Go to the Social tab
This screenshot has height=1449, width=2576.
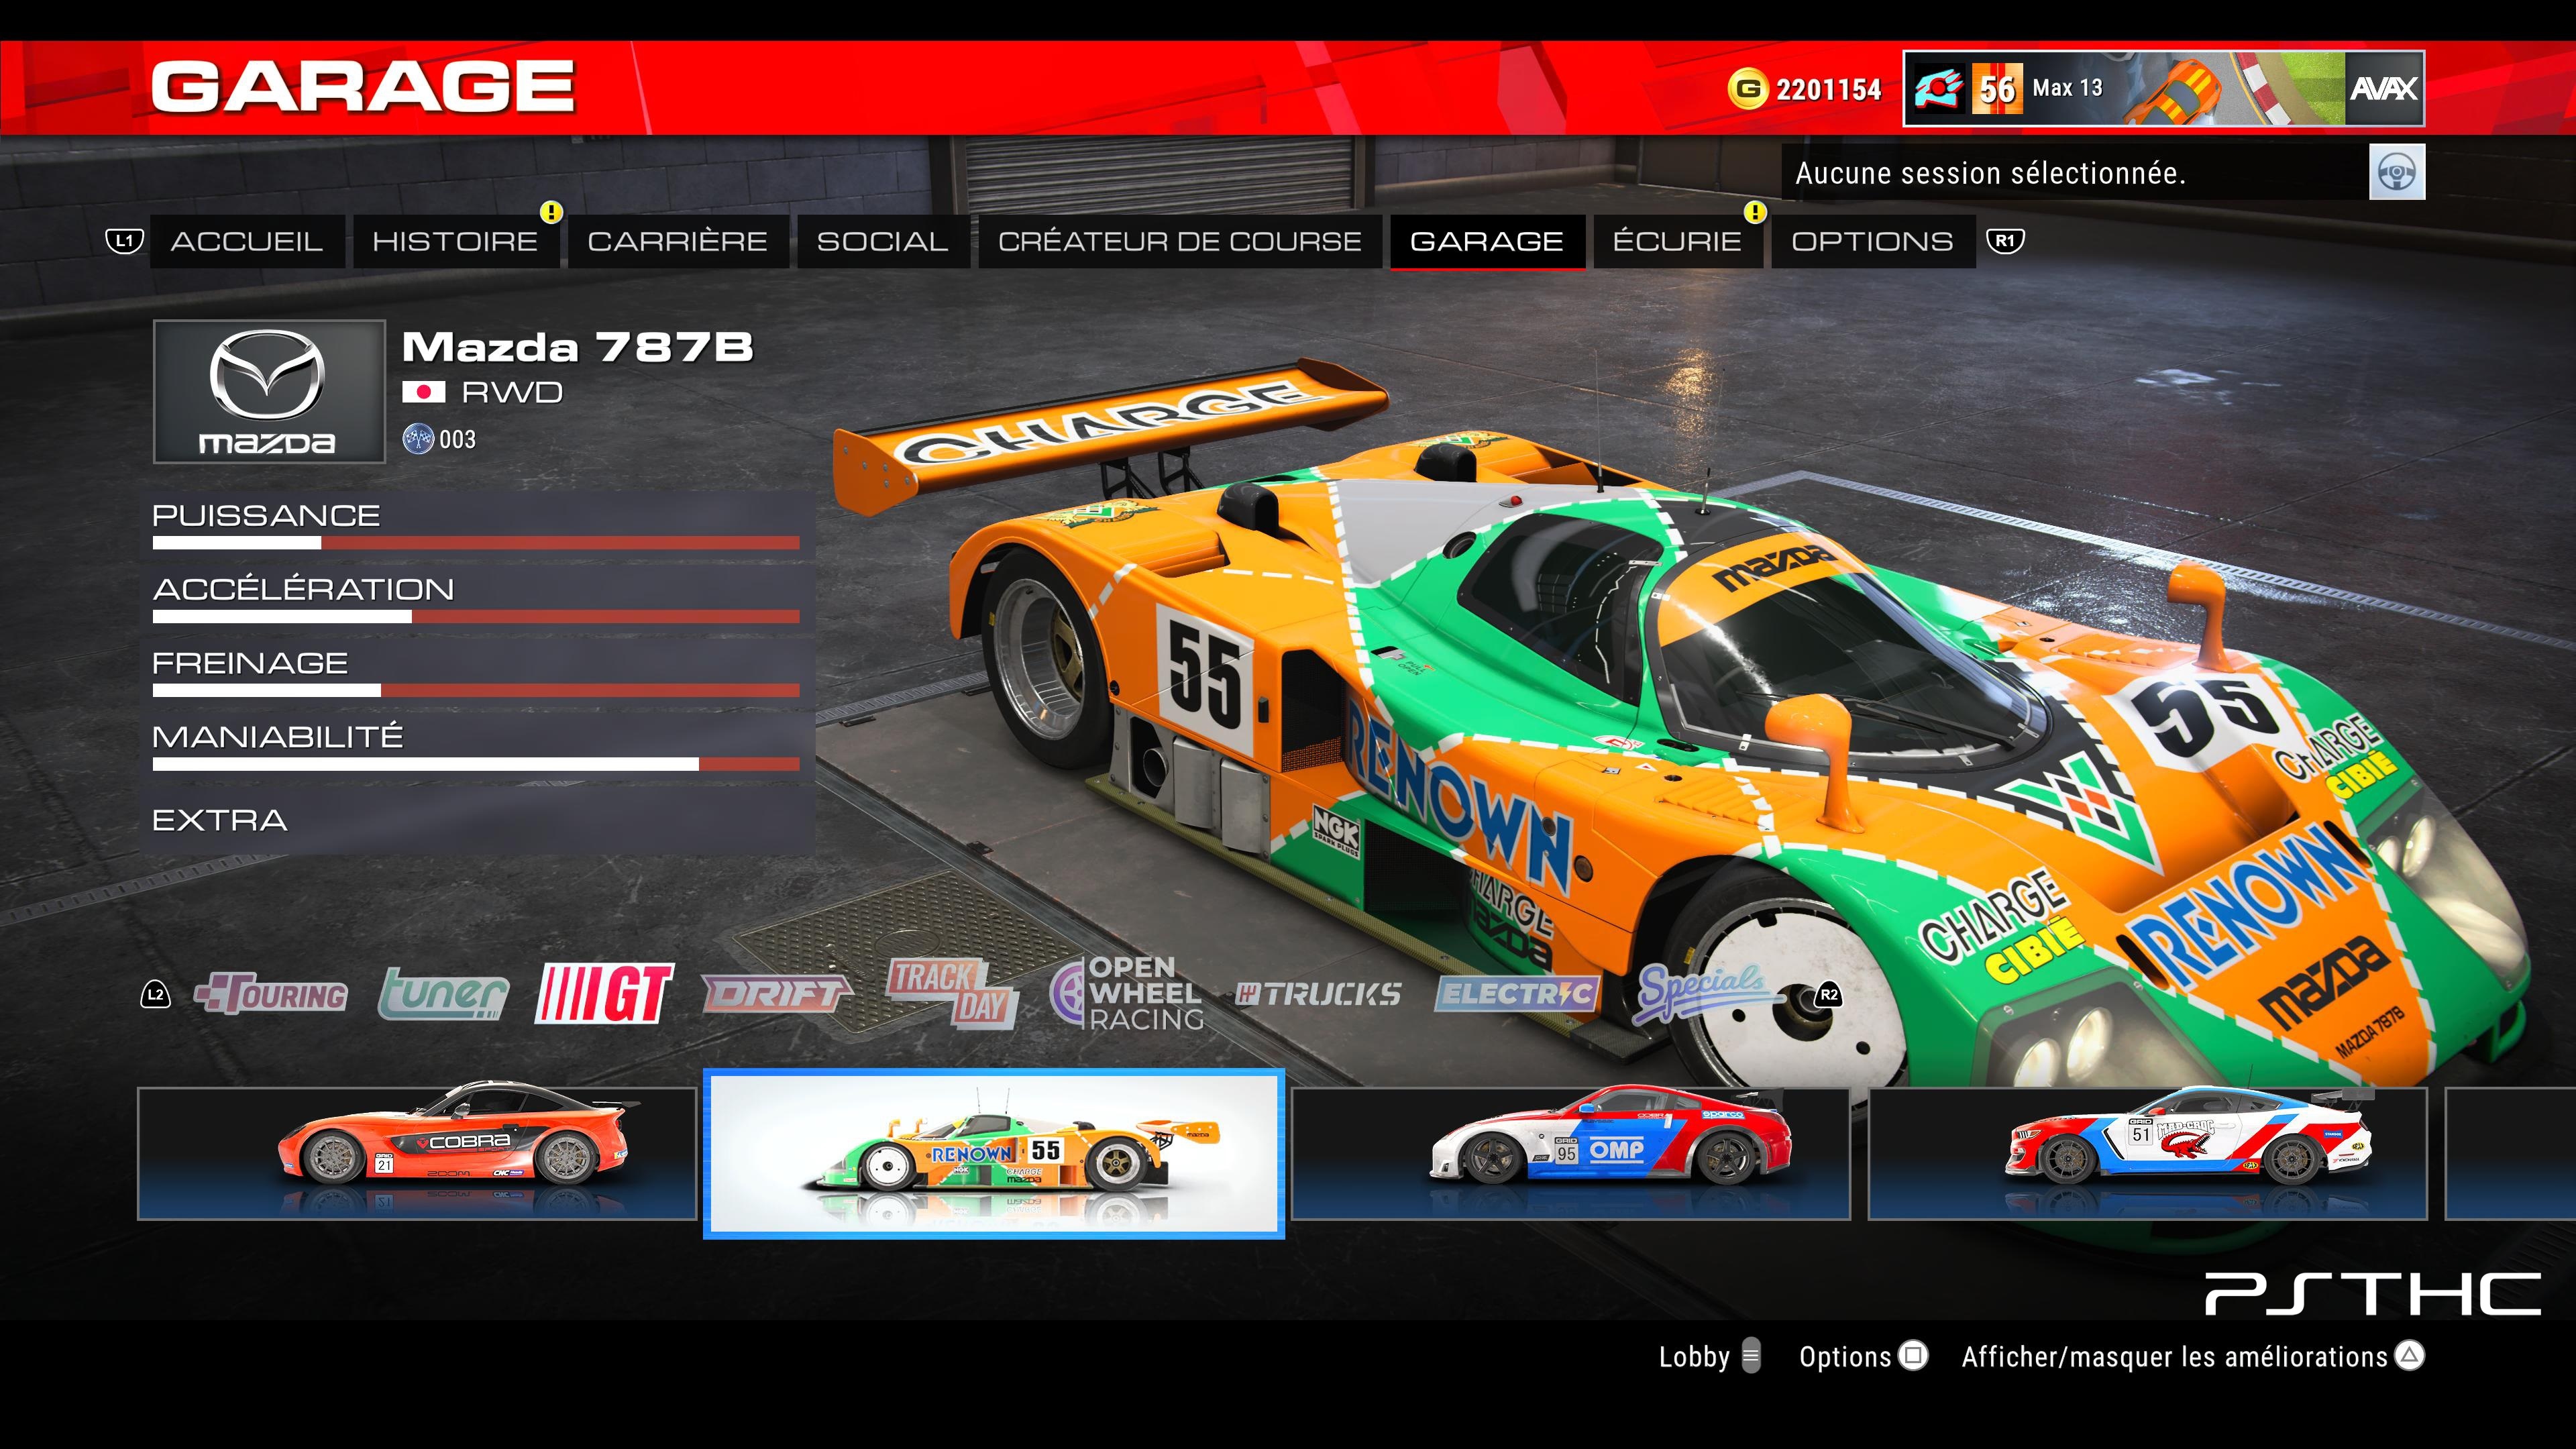[883, 241]
